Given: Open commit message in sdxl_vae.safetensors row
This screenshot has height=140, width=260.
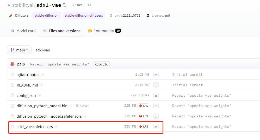Looking at the screenshot, I should (201, 126).
